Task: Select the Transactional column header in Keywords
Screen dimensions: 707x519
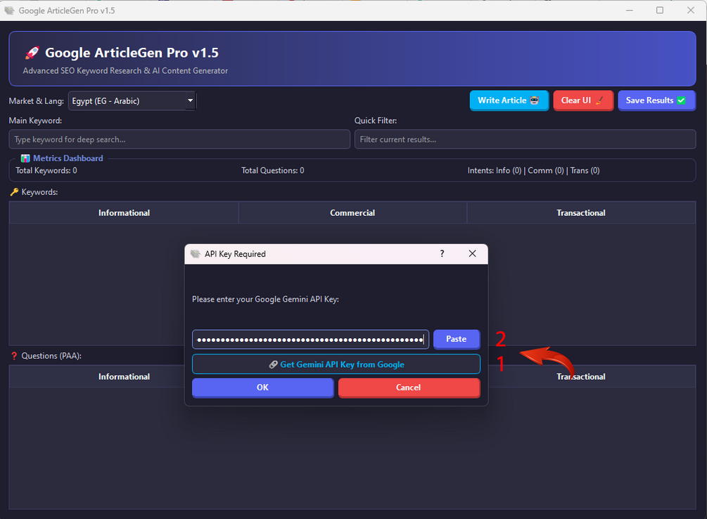Action: pyautogui.click(x=581, y=213)
